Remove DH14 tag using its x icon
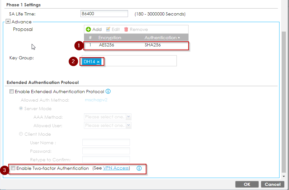289x190 pixels. (98, 62)
